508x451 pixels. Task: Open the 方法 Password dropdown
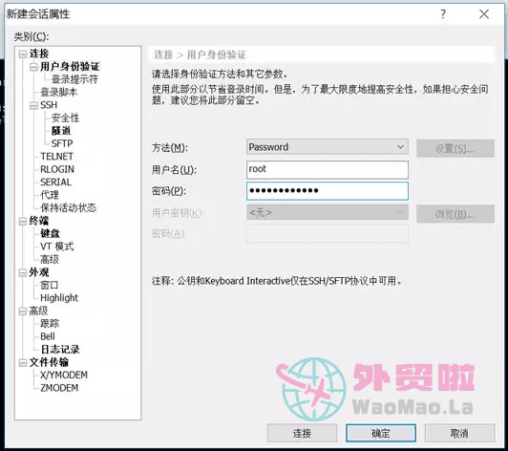click(328, 147)
